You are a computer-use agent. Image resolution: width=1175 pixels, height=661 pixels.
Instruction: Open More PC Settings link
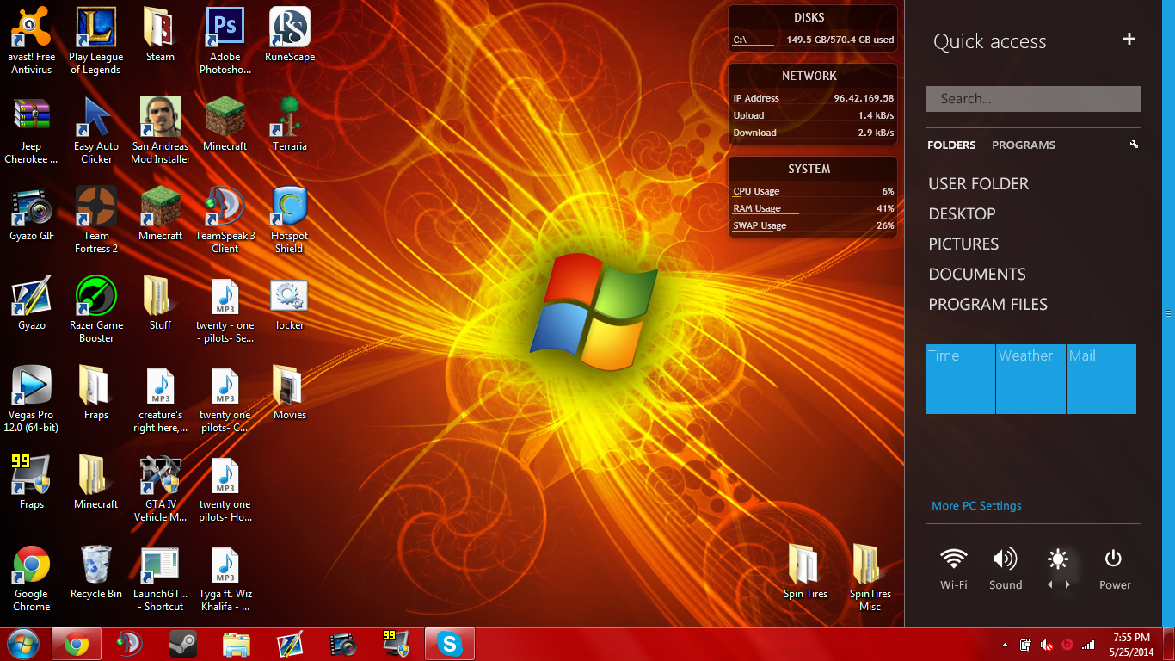[x=976, y=506]
